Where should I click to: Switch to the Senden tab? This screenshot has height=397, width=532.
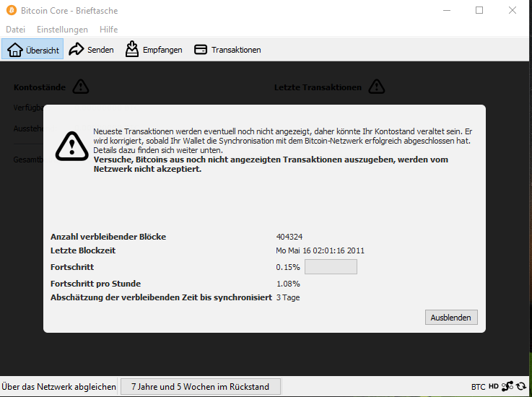[x=91, y=50]
